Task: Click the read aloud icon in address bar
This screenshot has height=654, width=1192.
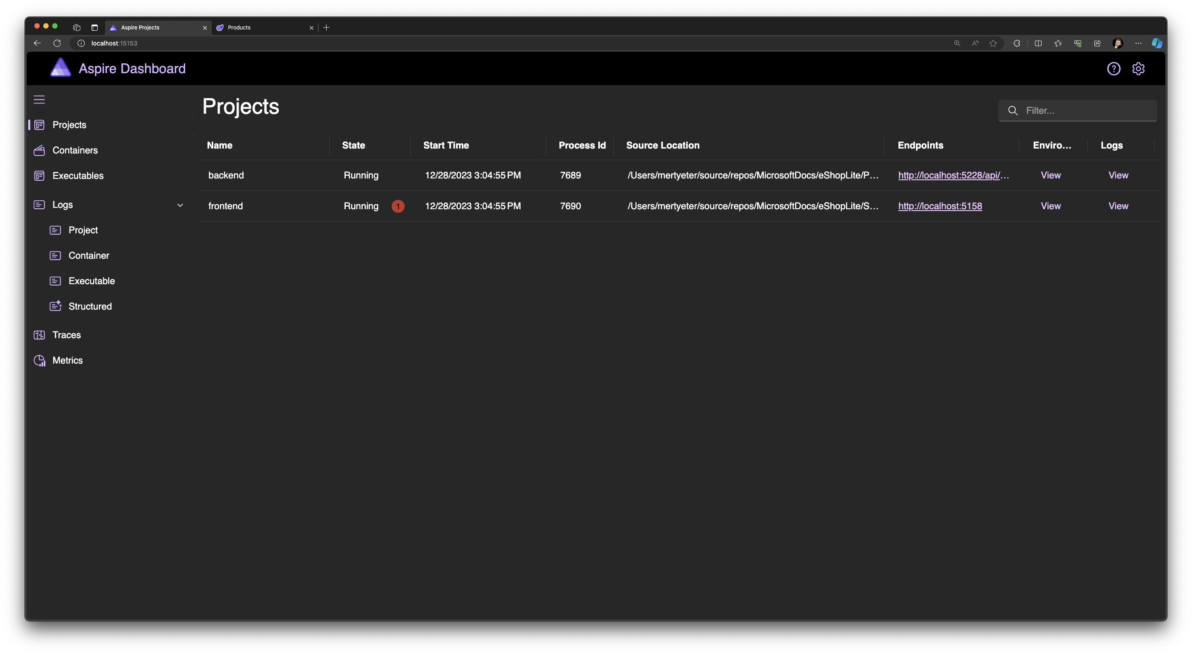Action: [975, 43]
